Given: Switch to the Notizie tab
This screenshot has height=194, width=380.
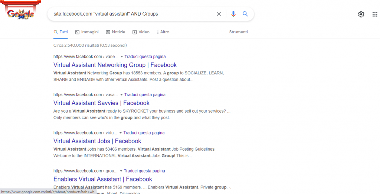Looking at the screenshot, I should (115, 32).
